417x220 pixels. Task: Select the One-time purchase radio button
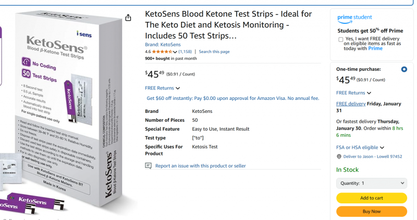(404, 69)
